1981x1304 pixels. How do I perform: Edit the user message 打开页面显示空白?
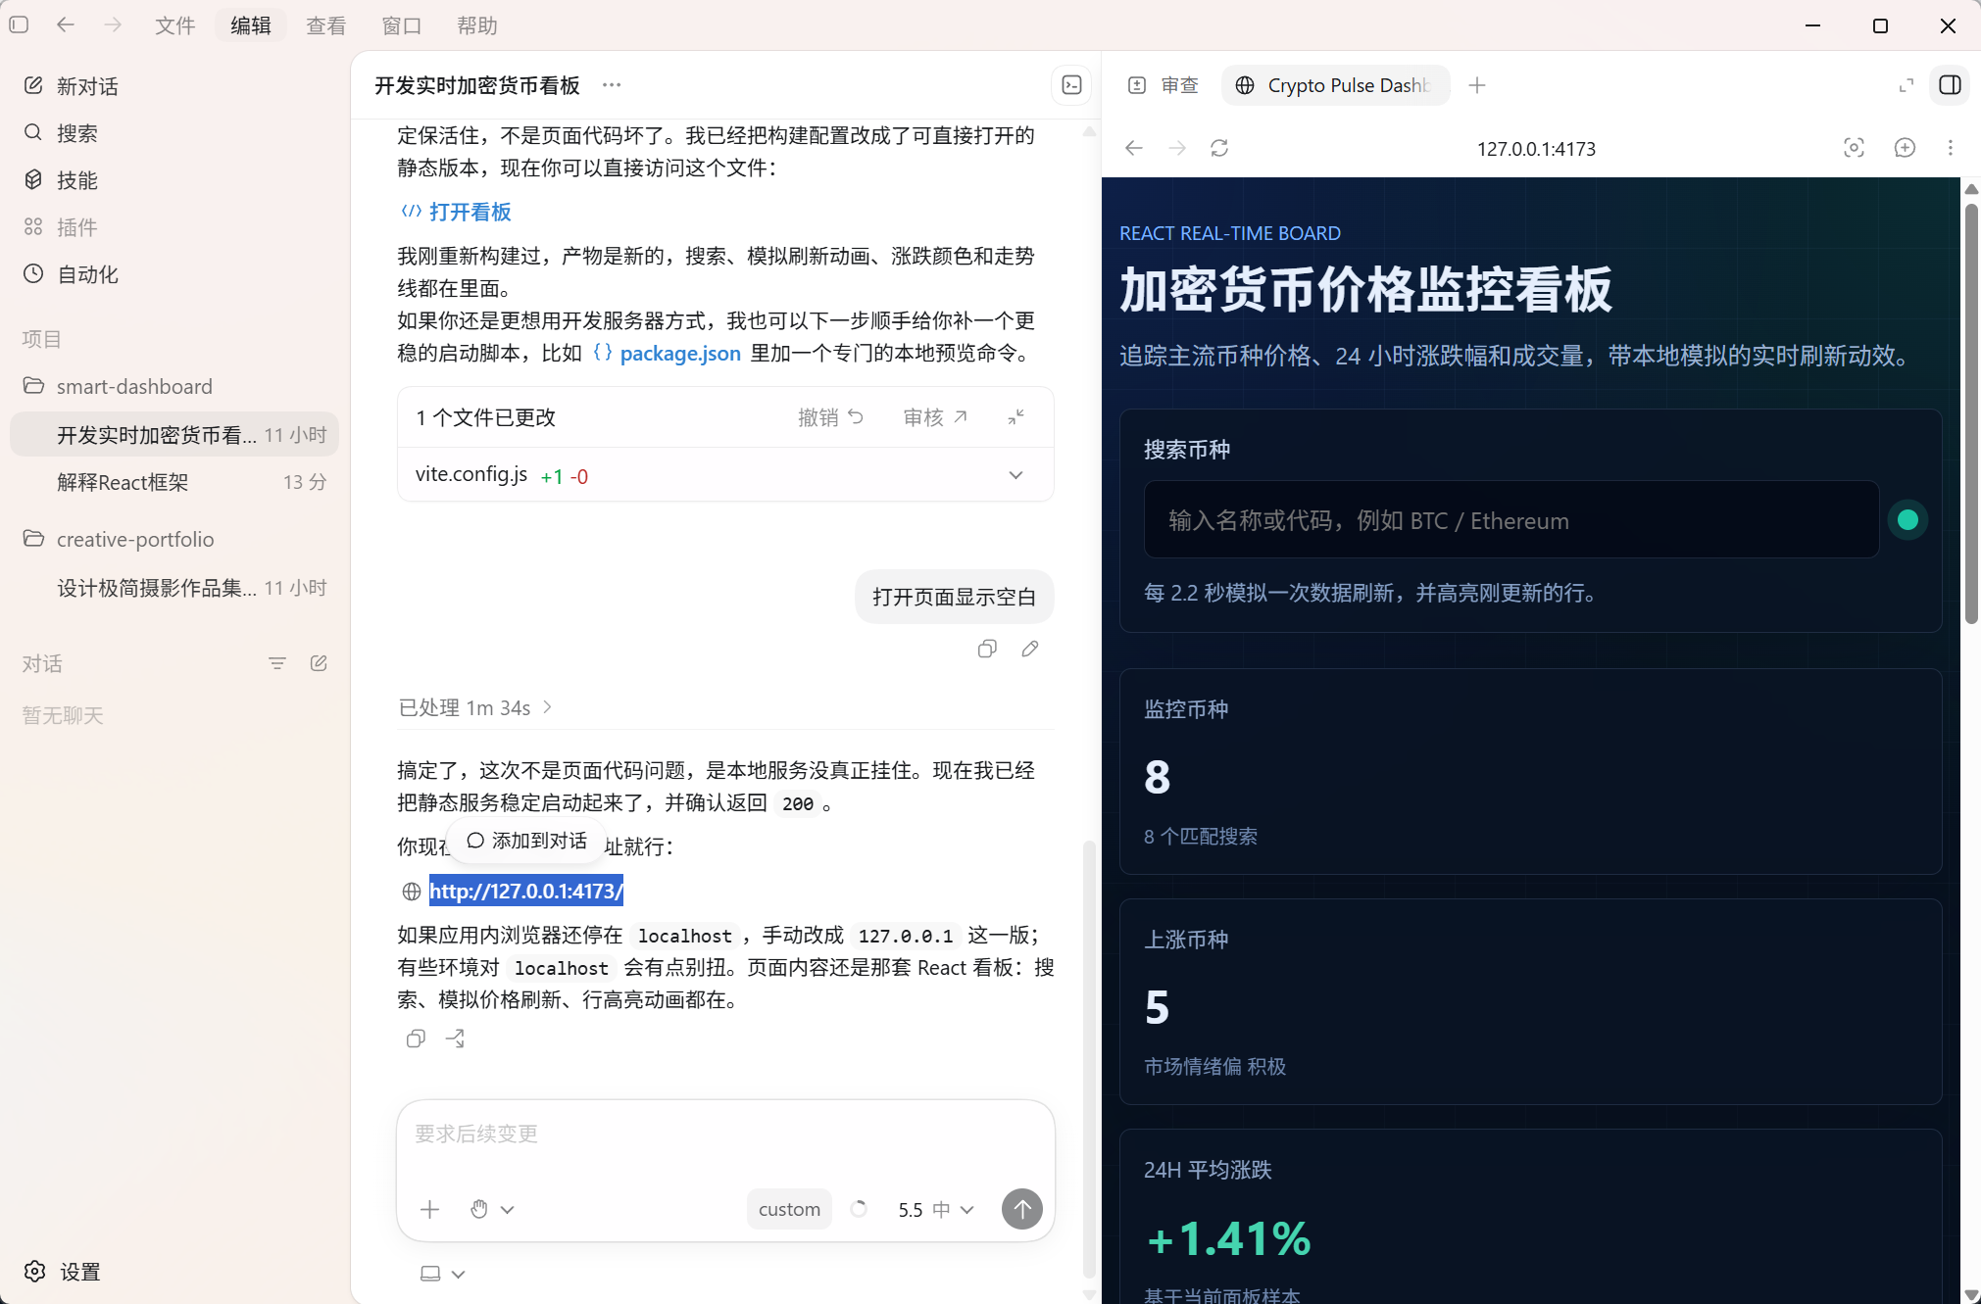pyautogui.click(x=1030, y=649)
